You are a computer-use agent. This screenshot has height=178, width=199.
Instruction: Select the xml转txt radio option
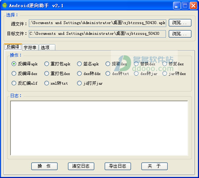click(x=56, y=83)
